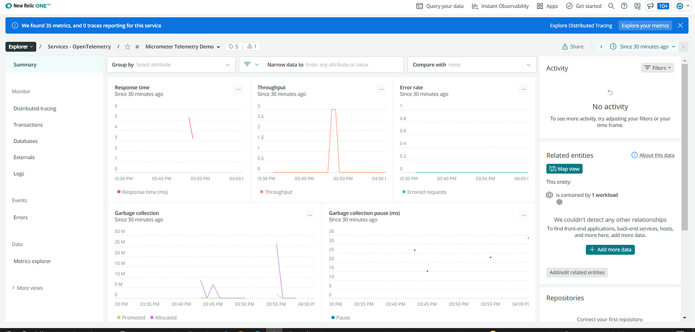Open the Activity Filters dropdown
Image resolution: width=695 pixels, height=332 pixels.
tap(657, 68)
